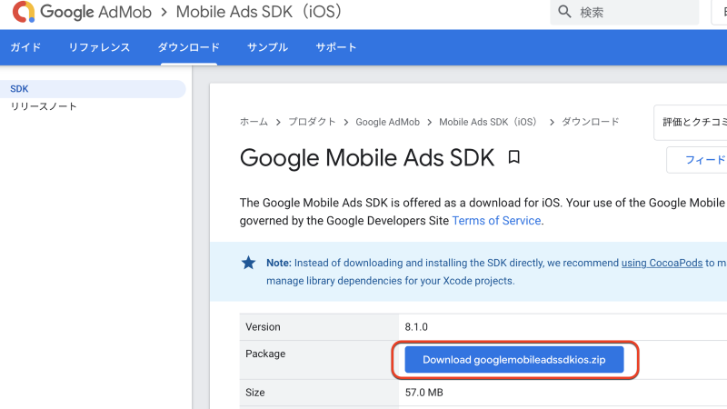Click the Size row label
The height and width of the screenshot is (409, 727).
point(255,393)
